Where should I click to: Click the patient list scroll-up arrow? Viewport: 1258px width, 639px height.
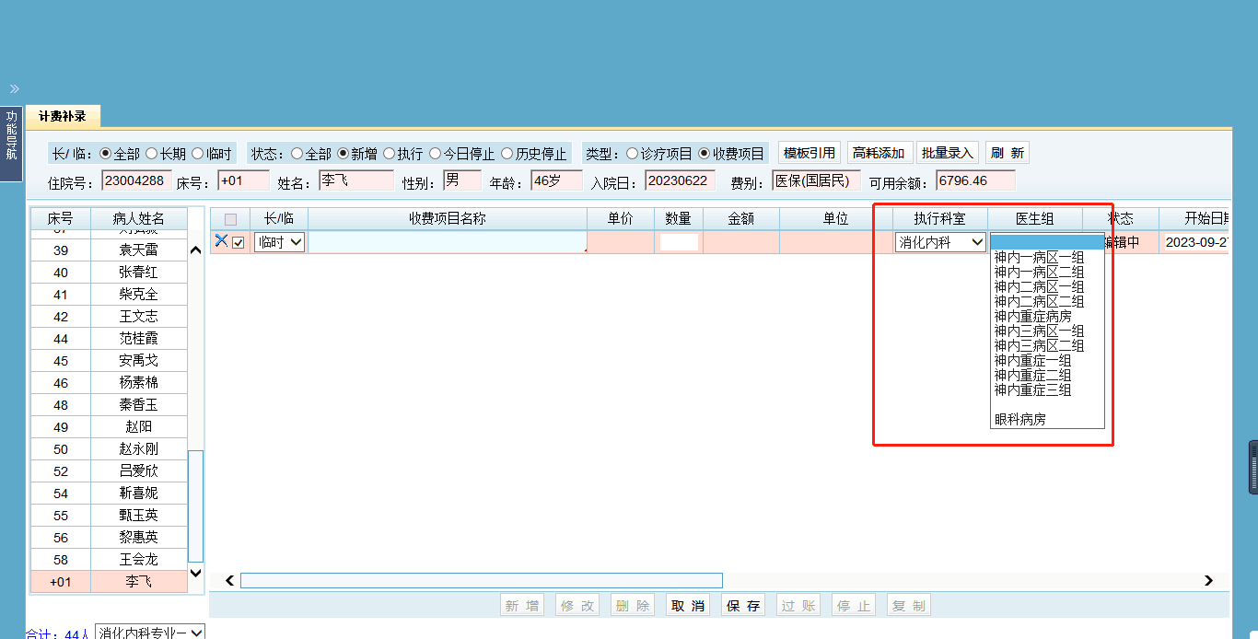click(195, 250)
